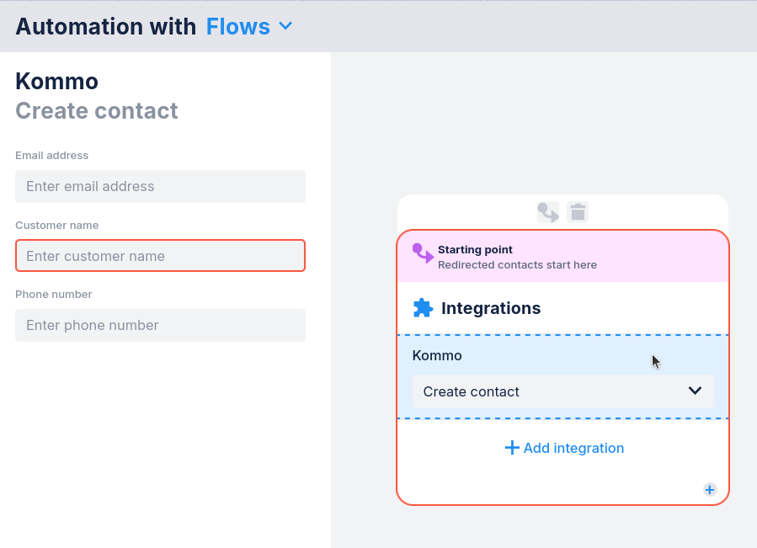The width and height of the screenshot is (757, 548).
Task: Click the Automation with title text
Action: [x=105, y=27]
